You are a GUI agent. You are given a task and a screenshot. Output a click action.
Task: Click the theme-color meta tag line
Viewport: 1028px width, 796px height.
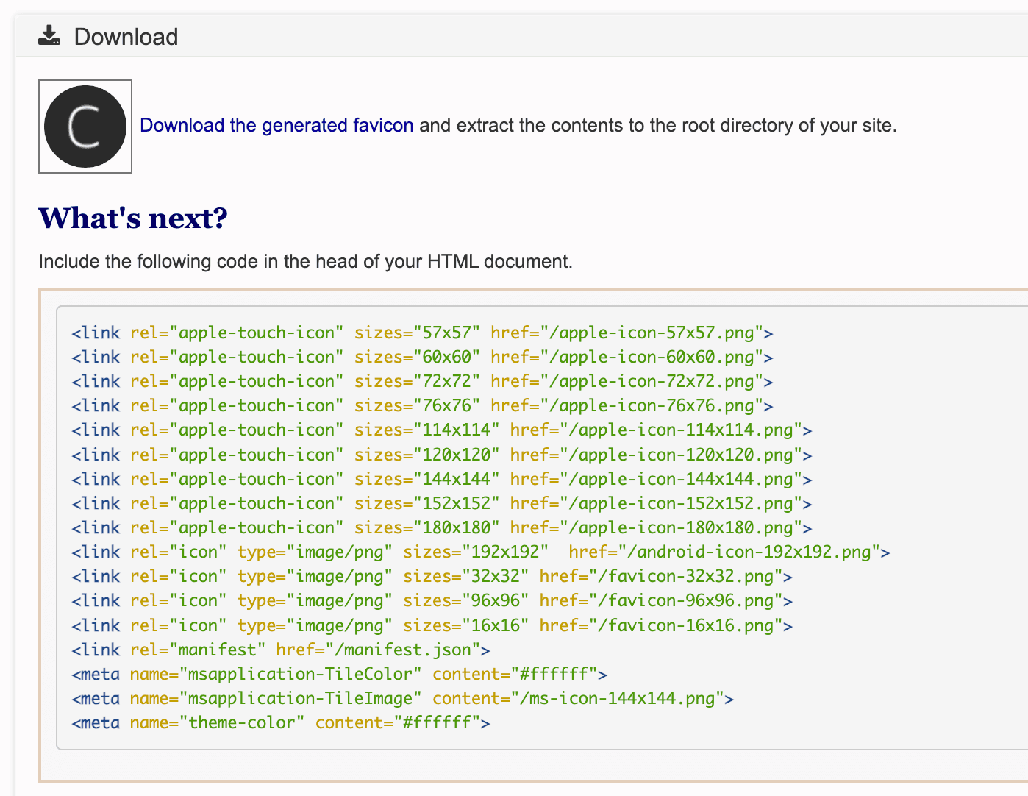click(281, 722)
